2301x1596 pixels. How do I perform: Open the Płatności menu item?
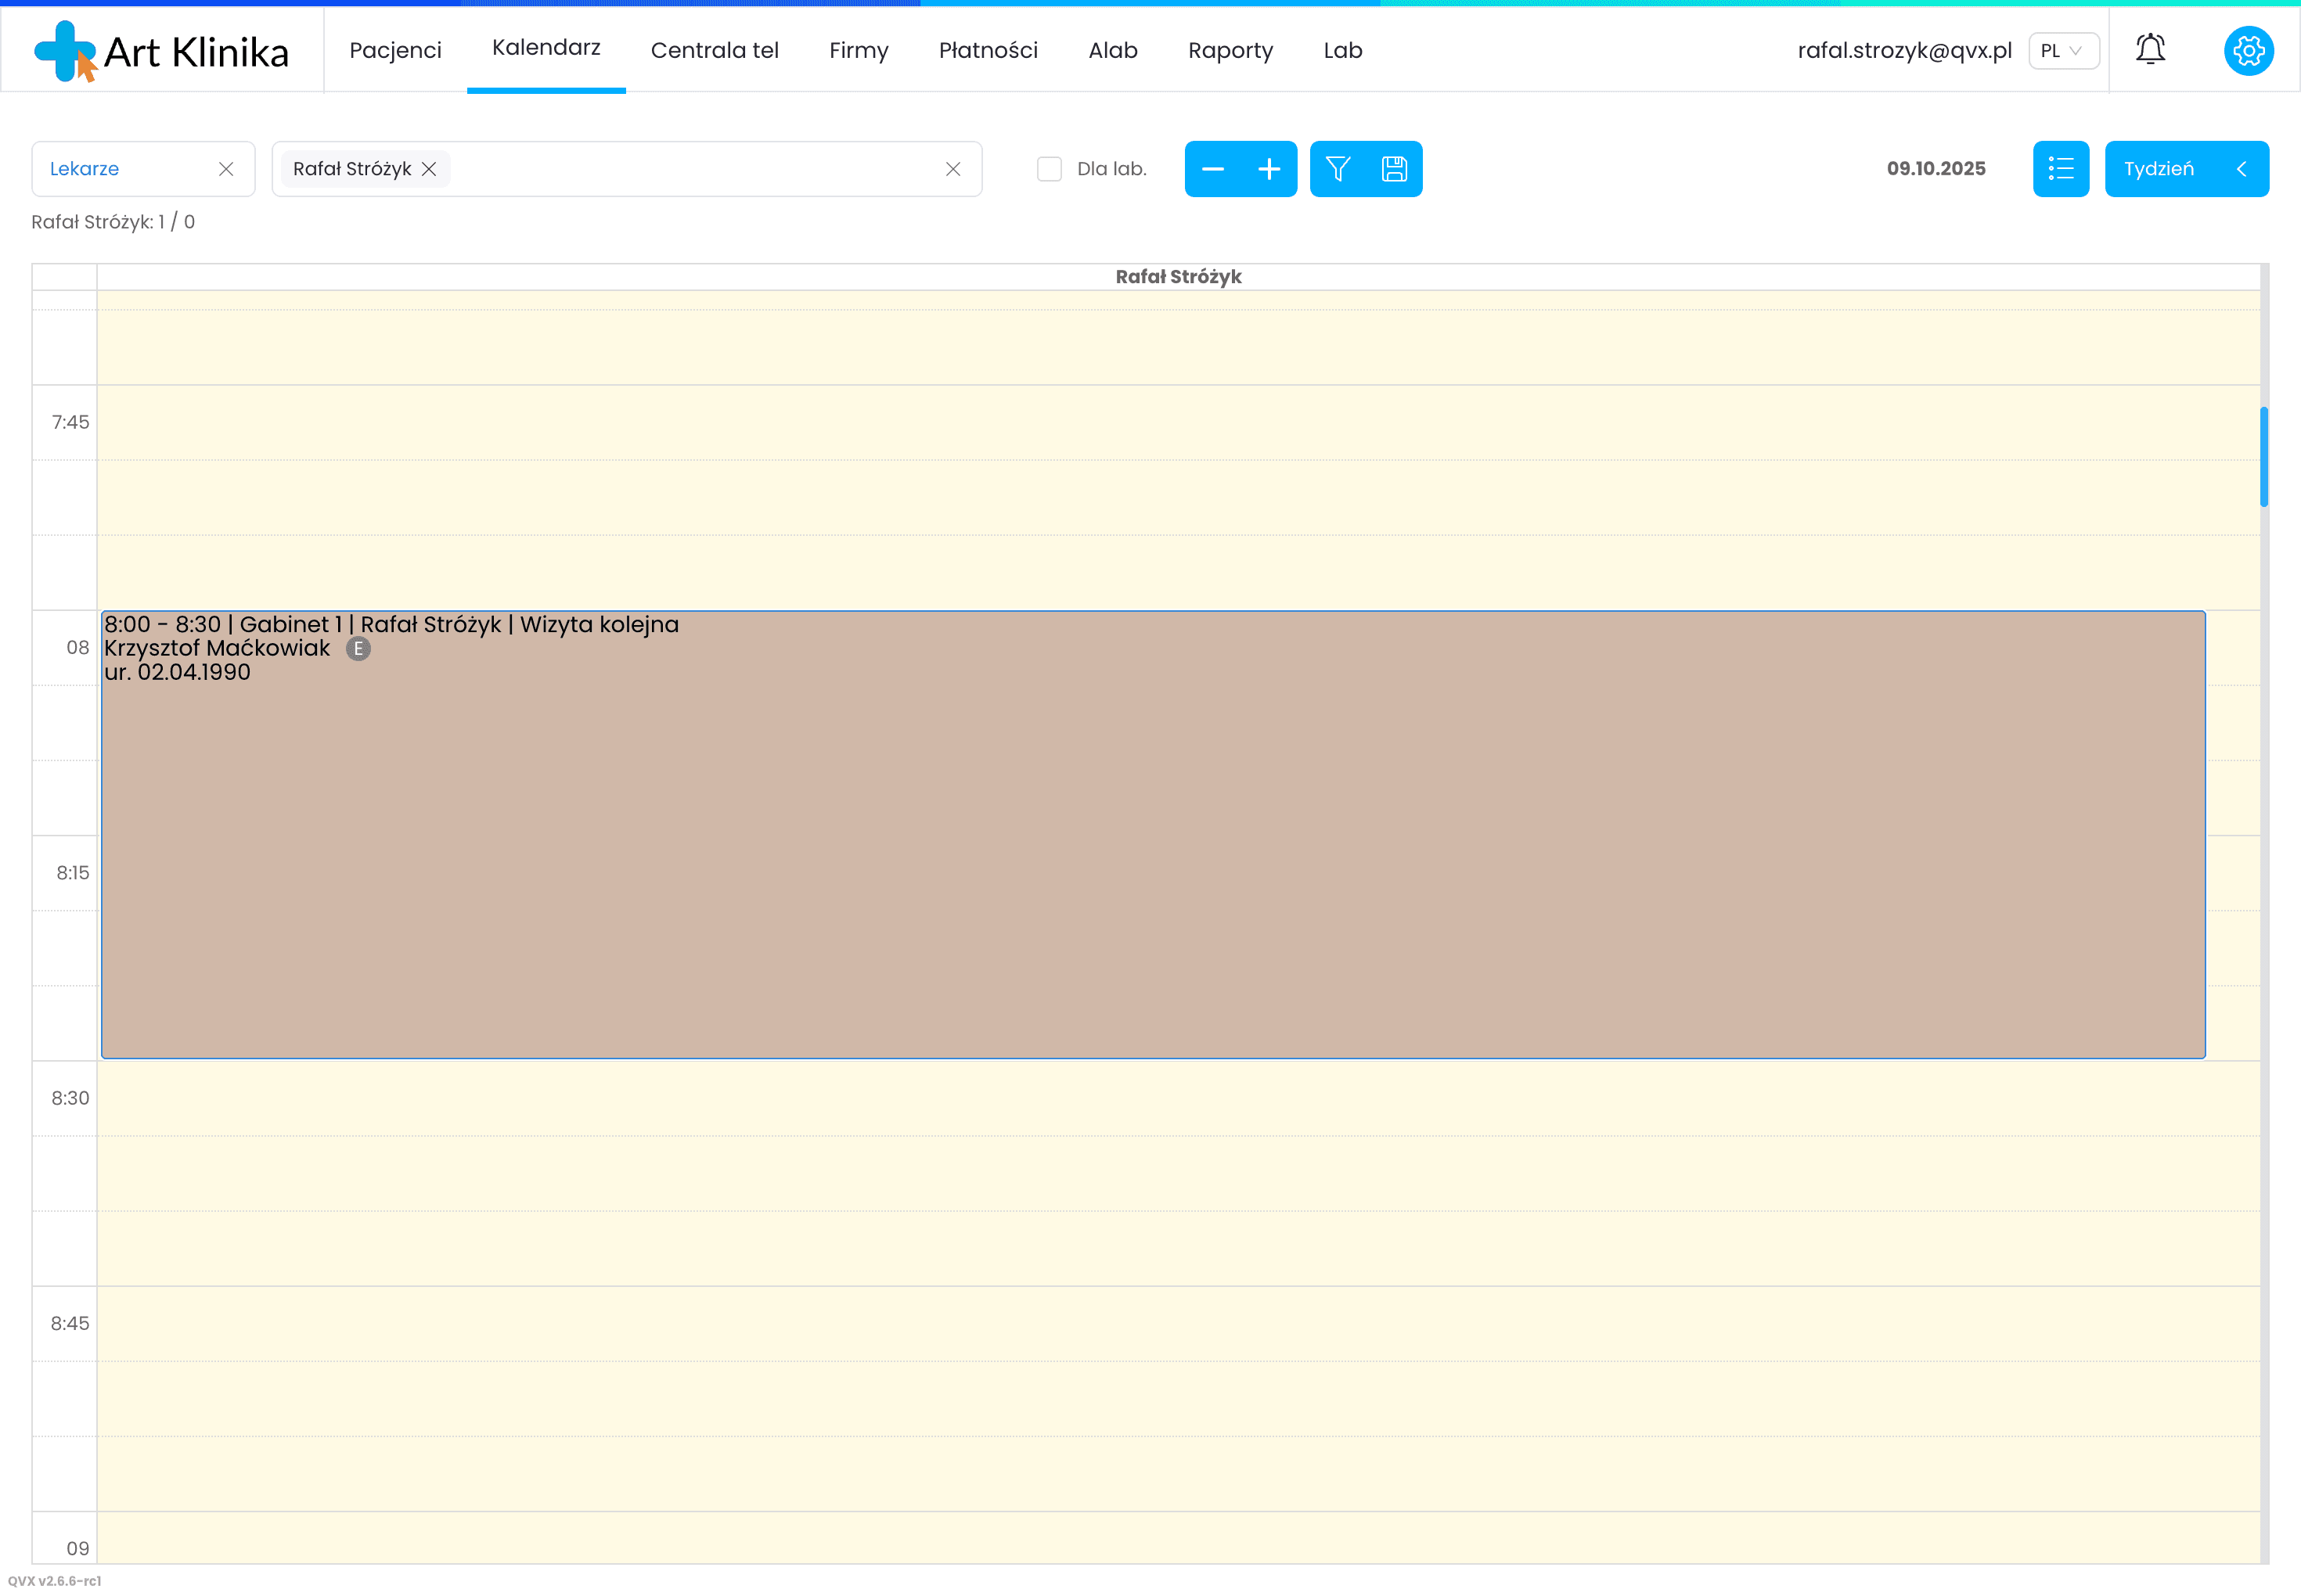(988, 51)
